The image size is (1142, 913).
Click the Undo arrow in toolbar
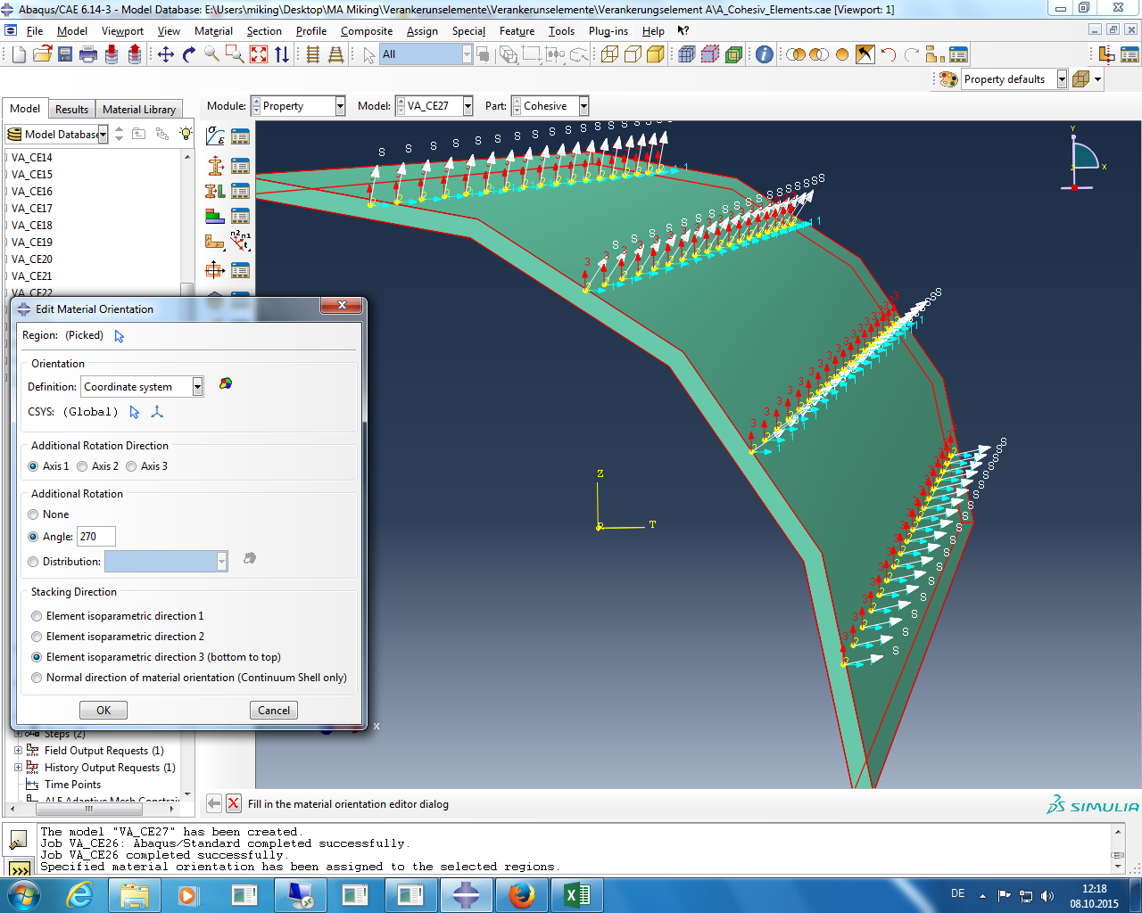tap(889, 54)
